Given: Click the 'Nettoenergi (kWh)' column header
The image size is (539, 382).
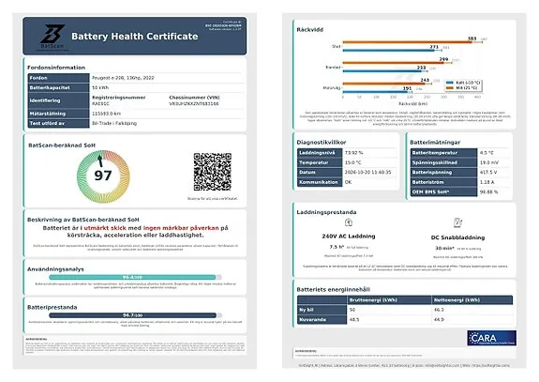Looking at the screenshot, I should (x=457, y=300).
